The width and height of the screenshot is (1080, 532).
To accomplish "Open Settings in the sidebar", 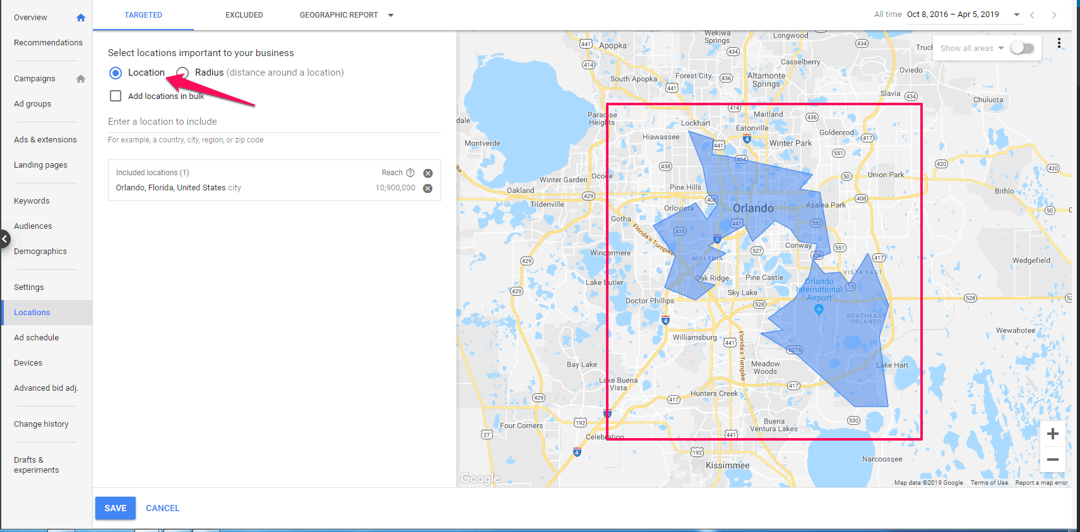I will 29,287.
